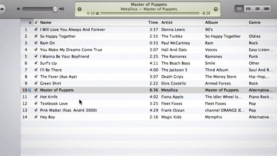Select song I Will Love You Always And Forever
This screenshot has height=156, width=277.
tap(72, 29)
